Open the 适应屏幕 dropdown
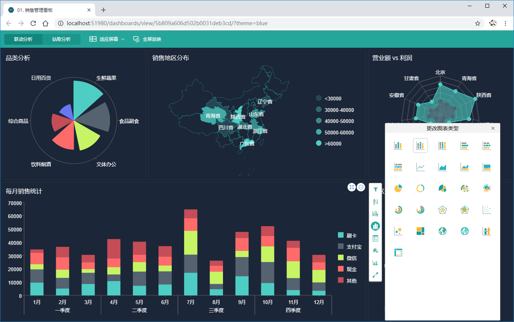The height and width of the screenshot is (322, 514). pyautogui.click(x=107, y=39)
